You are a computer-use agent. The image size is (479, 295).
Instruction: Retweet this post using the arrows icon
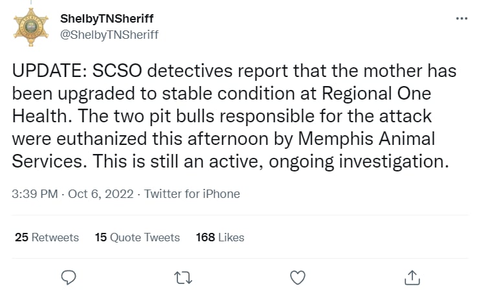coord(183,278)
